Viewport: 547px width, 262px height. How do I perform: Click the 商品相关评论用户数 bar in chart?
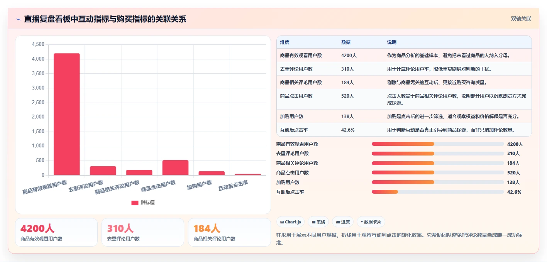(139, 172)
